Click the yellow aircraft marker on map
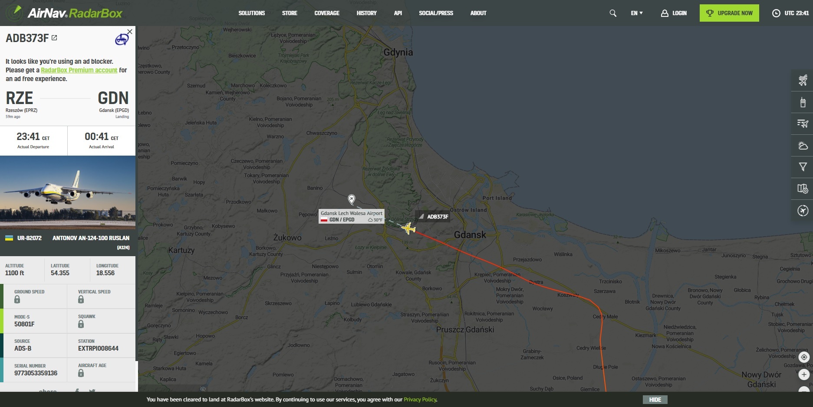Viewport: 813px width, 407px height. tap(408, 228)
